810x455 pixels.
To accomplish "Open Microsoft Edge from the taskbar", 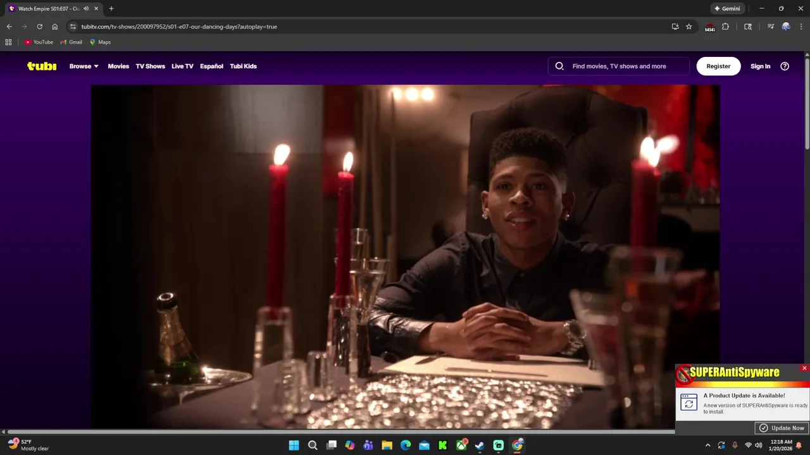I will pyautogui.click(x=406, y=446).
